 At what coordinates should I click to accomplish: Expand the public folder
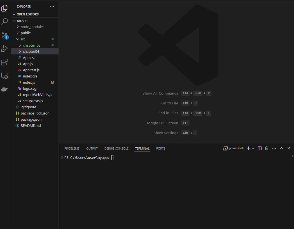coord(35,33)
